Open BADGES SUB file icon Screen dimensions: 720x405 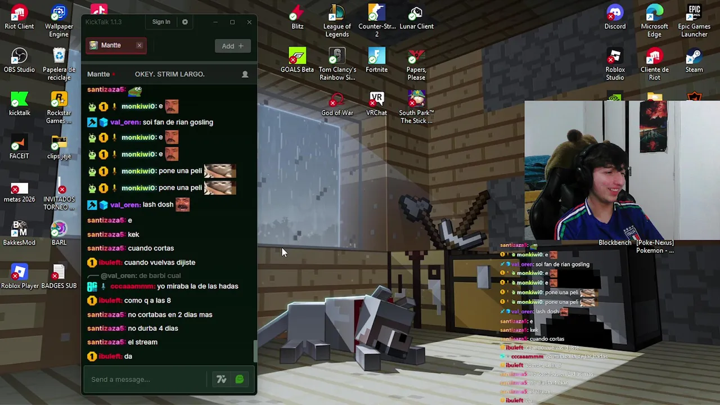pyautogui.click(x=58, y=277)
